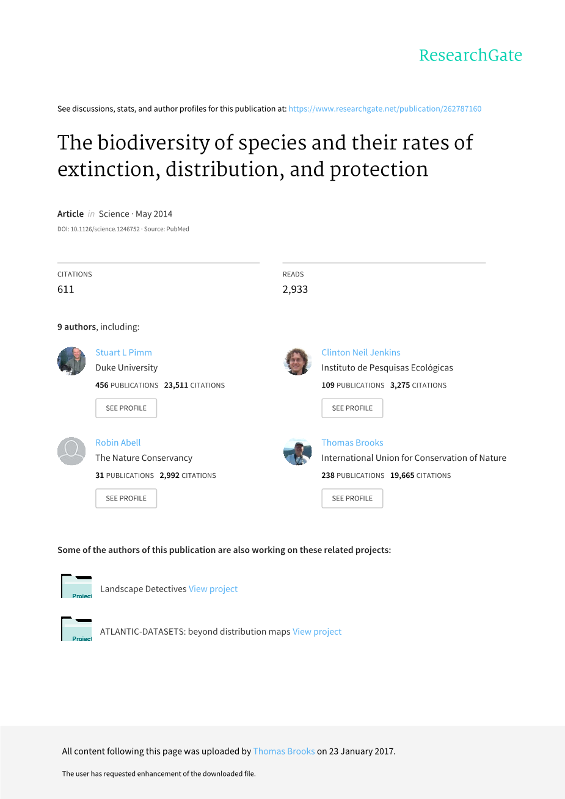Open View project for Landscape Detectives
The width and height of the screenshot is (565, 799).
click(213, 589)
